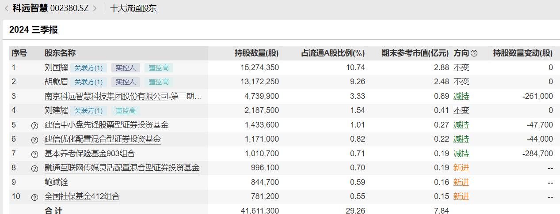Select the 2024 三季报 report heading

click(34, 30)
